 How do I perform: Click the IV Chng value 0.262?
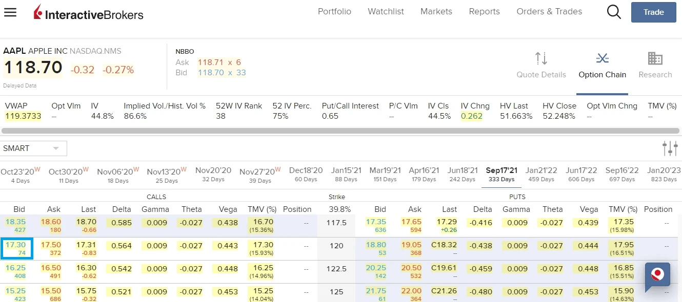click(x=472, y=116)
